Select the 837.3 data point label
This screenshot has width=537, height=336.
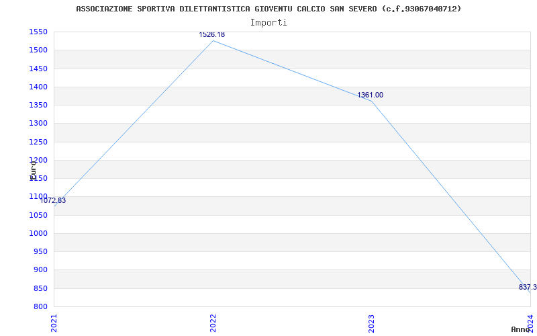(528, 288)
